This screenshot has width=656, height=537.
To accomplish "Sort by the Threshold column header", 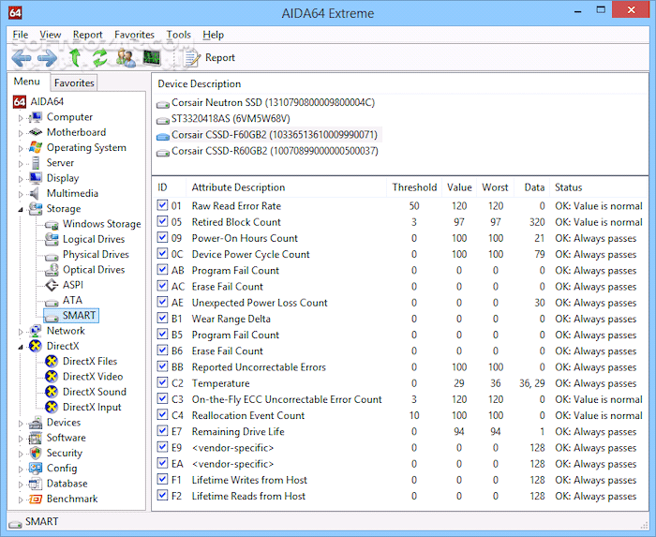I will pos(413,187).
